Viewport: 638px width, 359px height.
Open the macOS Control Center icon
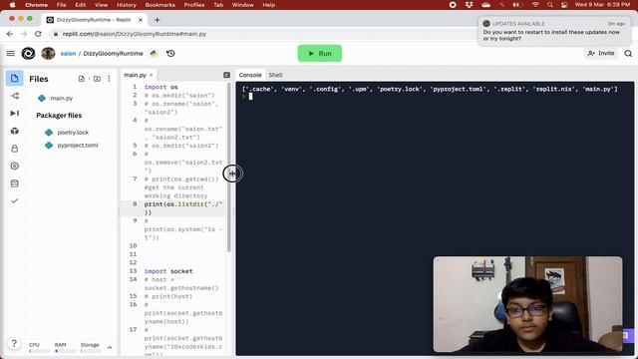click(564, 5)
